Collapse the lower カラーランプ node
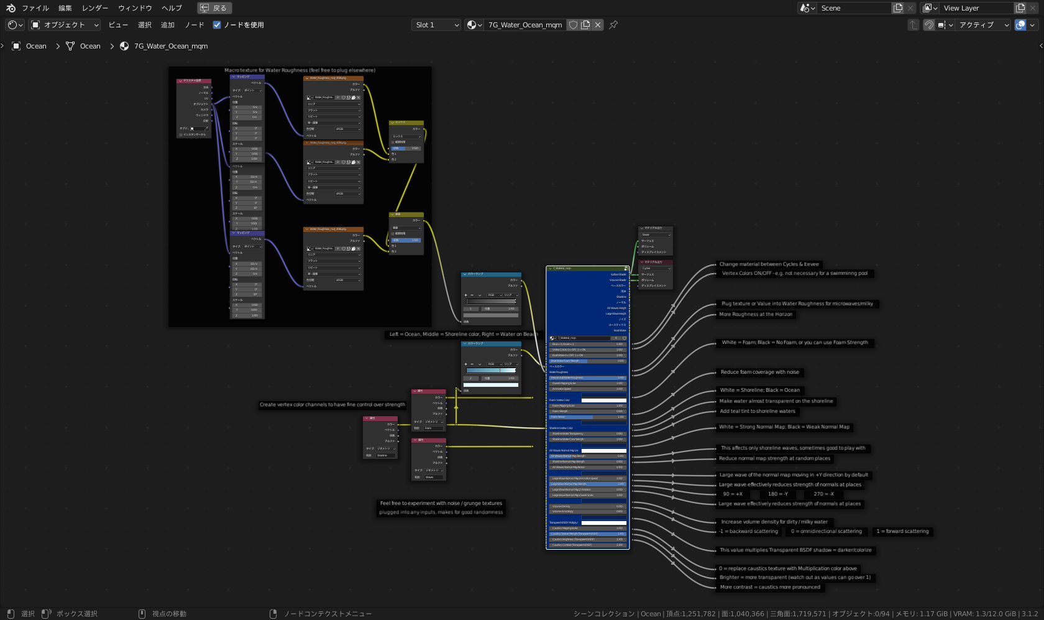 (464, 343)
